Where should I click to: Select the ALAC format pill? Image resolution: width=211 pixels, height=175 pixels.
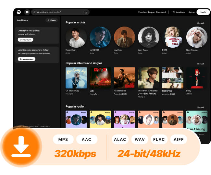coord(120,139)
